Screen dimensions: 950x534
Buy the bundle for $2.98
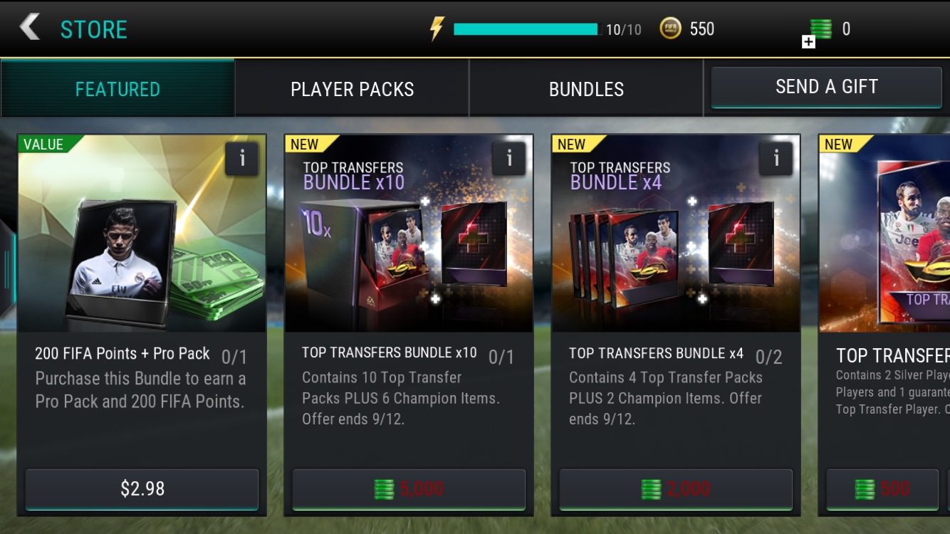click(x=142, y=489)
